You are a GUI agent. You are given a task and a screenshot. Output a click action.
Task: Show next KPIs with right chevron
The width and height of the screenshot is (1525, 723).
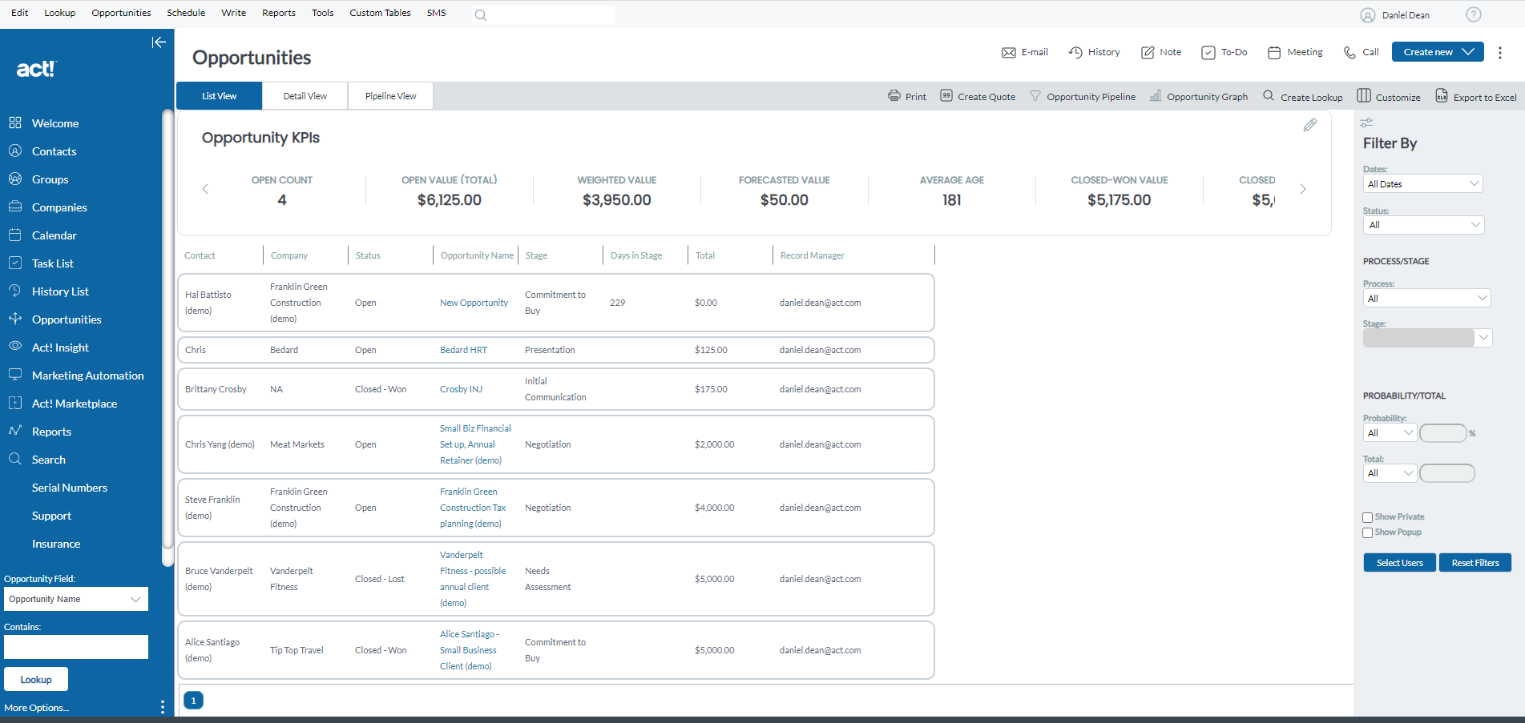tap(1302, 189)
